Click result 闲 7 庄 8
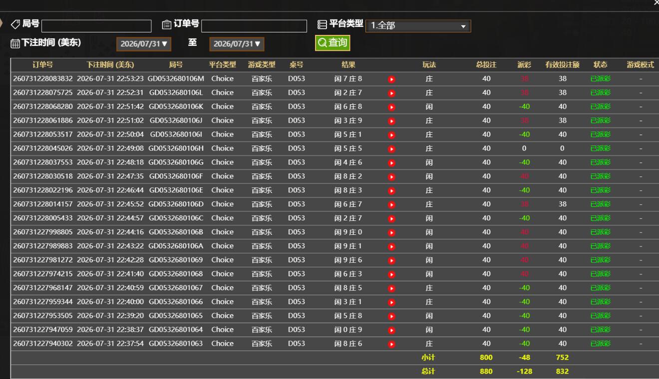659x379 pixels. [348, 79]
